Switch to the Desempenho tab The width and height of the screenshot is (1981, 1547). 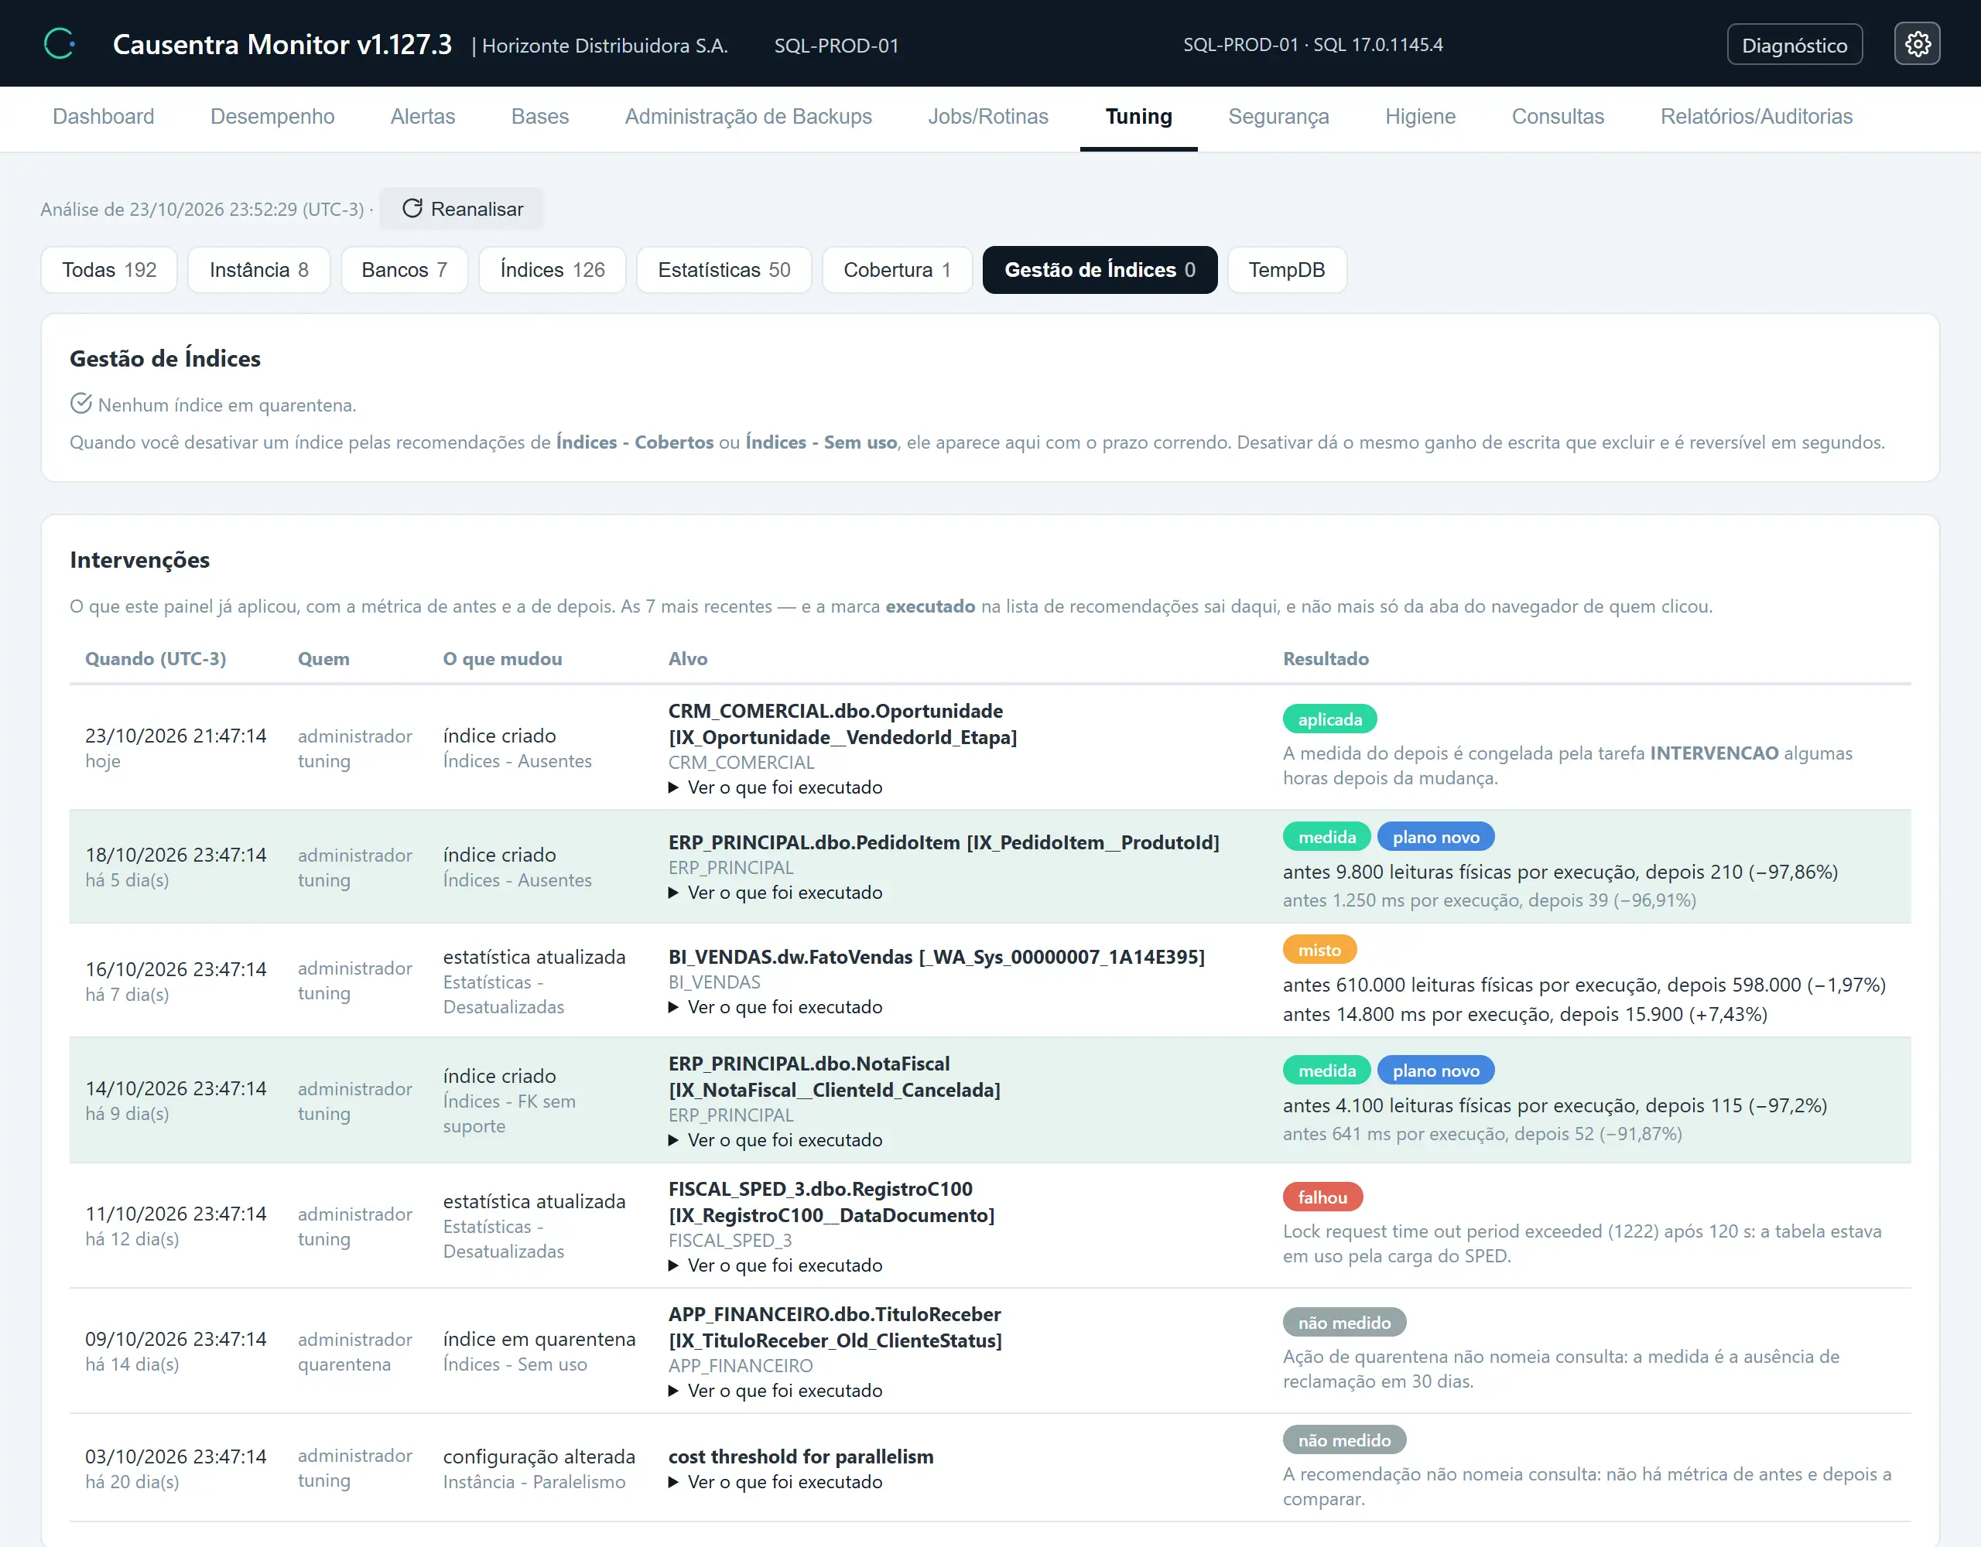coord(272,116)
